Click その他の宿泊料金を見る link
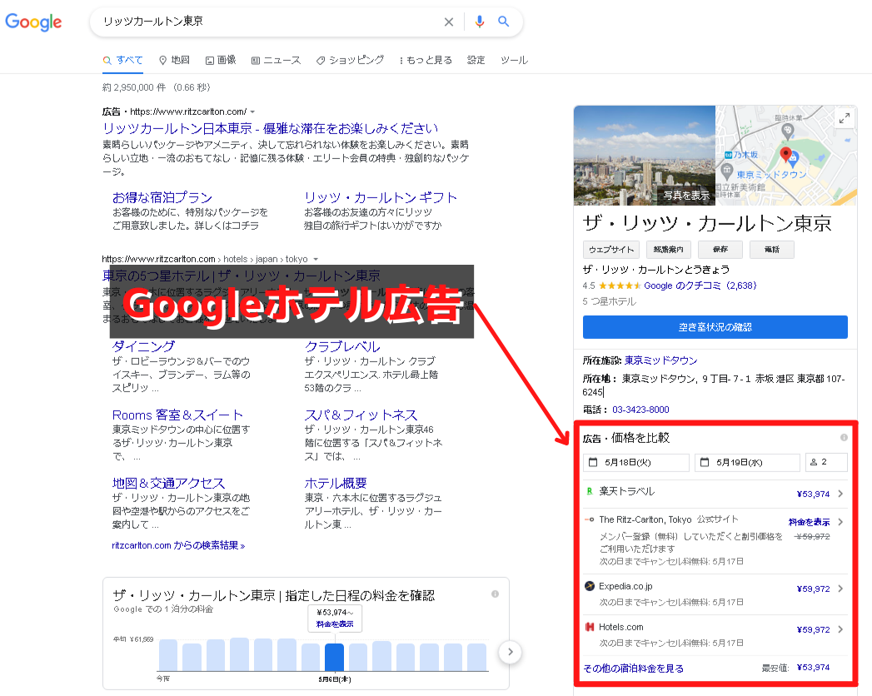 (634, 669)
